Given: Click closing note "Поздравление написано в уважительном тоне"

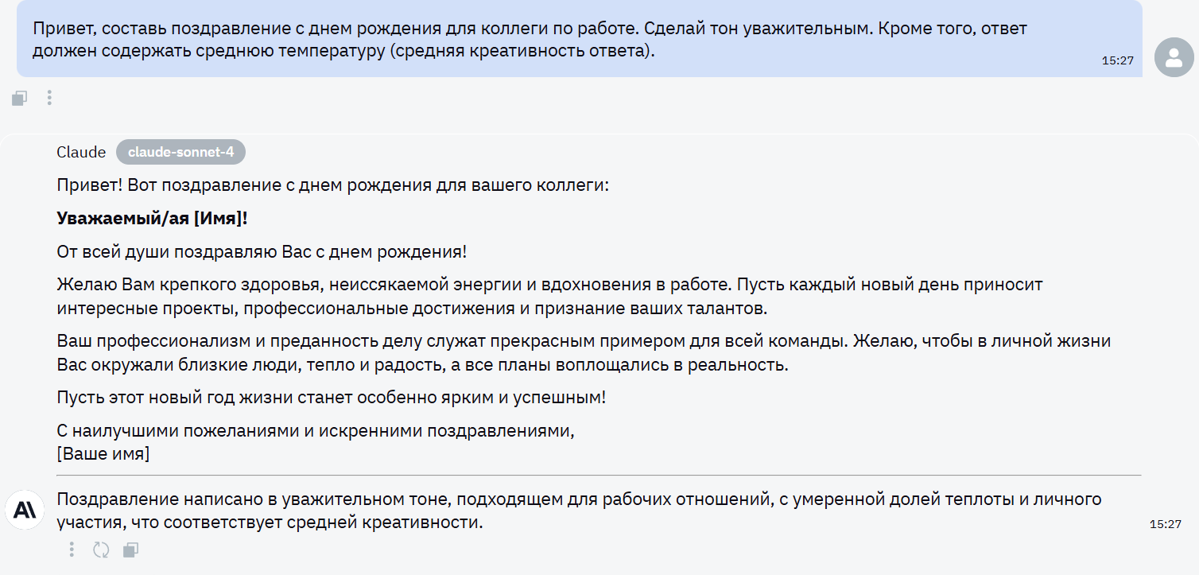Looking at the screenshot, I should [557, 511].
